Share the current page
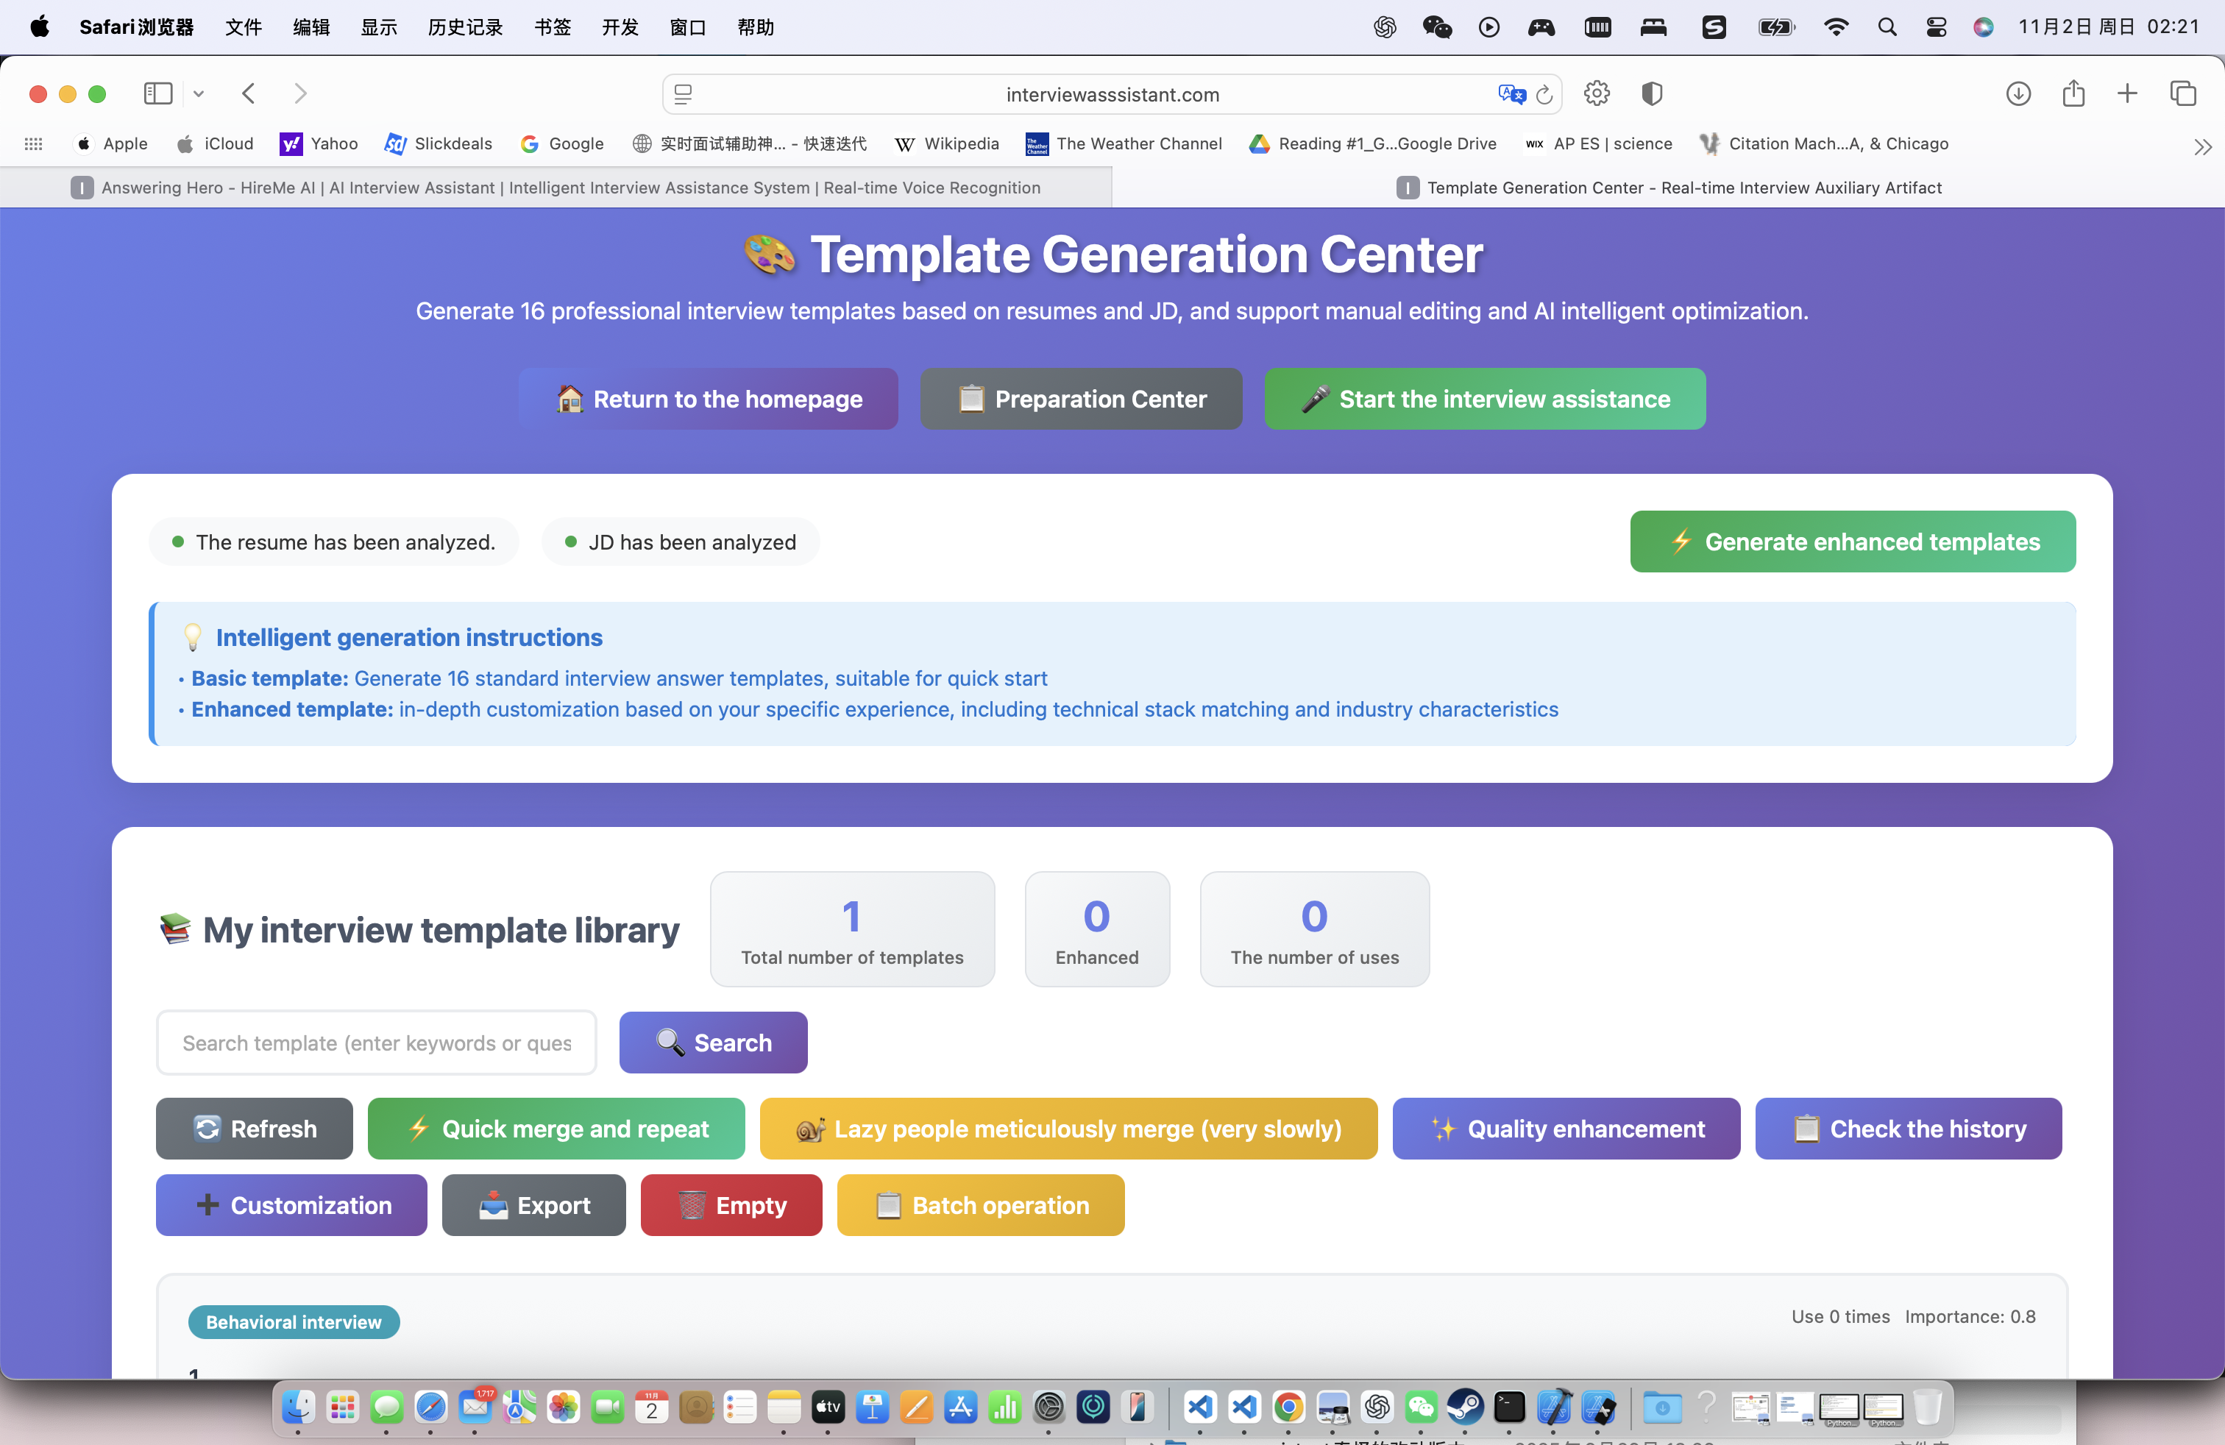The width and height of the screenshot is (2225, 1445). (2073, 93)
